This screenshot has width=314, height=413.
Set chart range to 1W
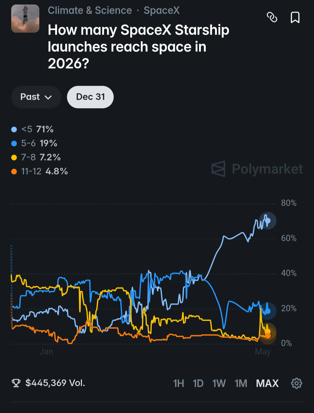click(x=219, y=383)
